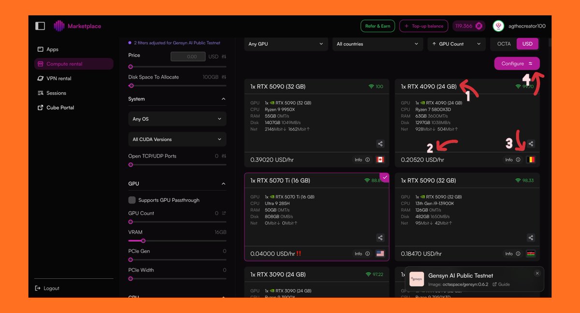The width and height of the screenshot is (580, 313).
Task: Click the 119.366 balance token icon
Action: [479, 26]
